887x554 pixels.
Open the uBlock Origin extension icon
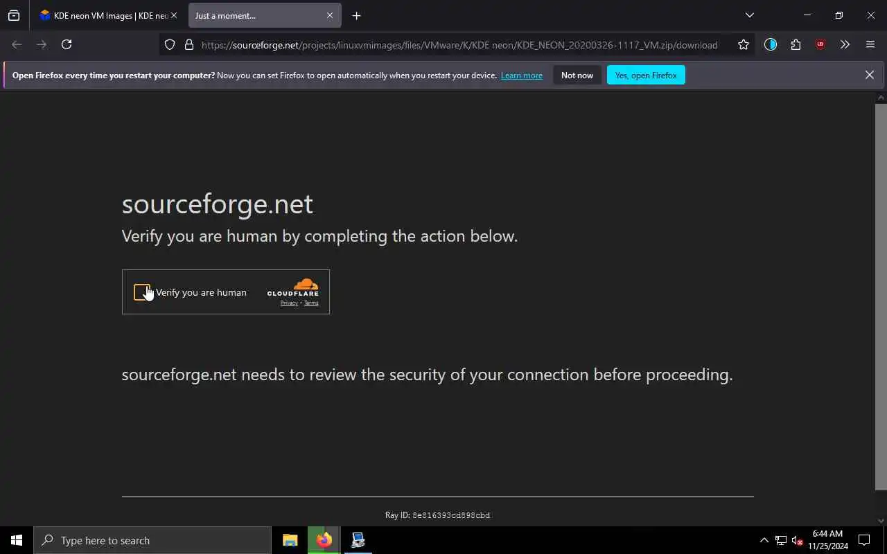tap(820, 44)
